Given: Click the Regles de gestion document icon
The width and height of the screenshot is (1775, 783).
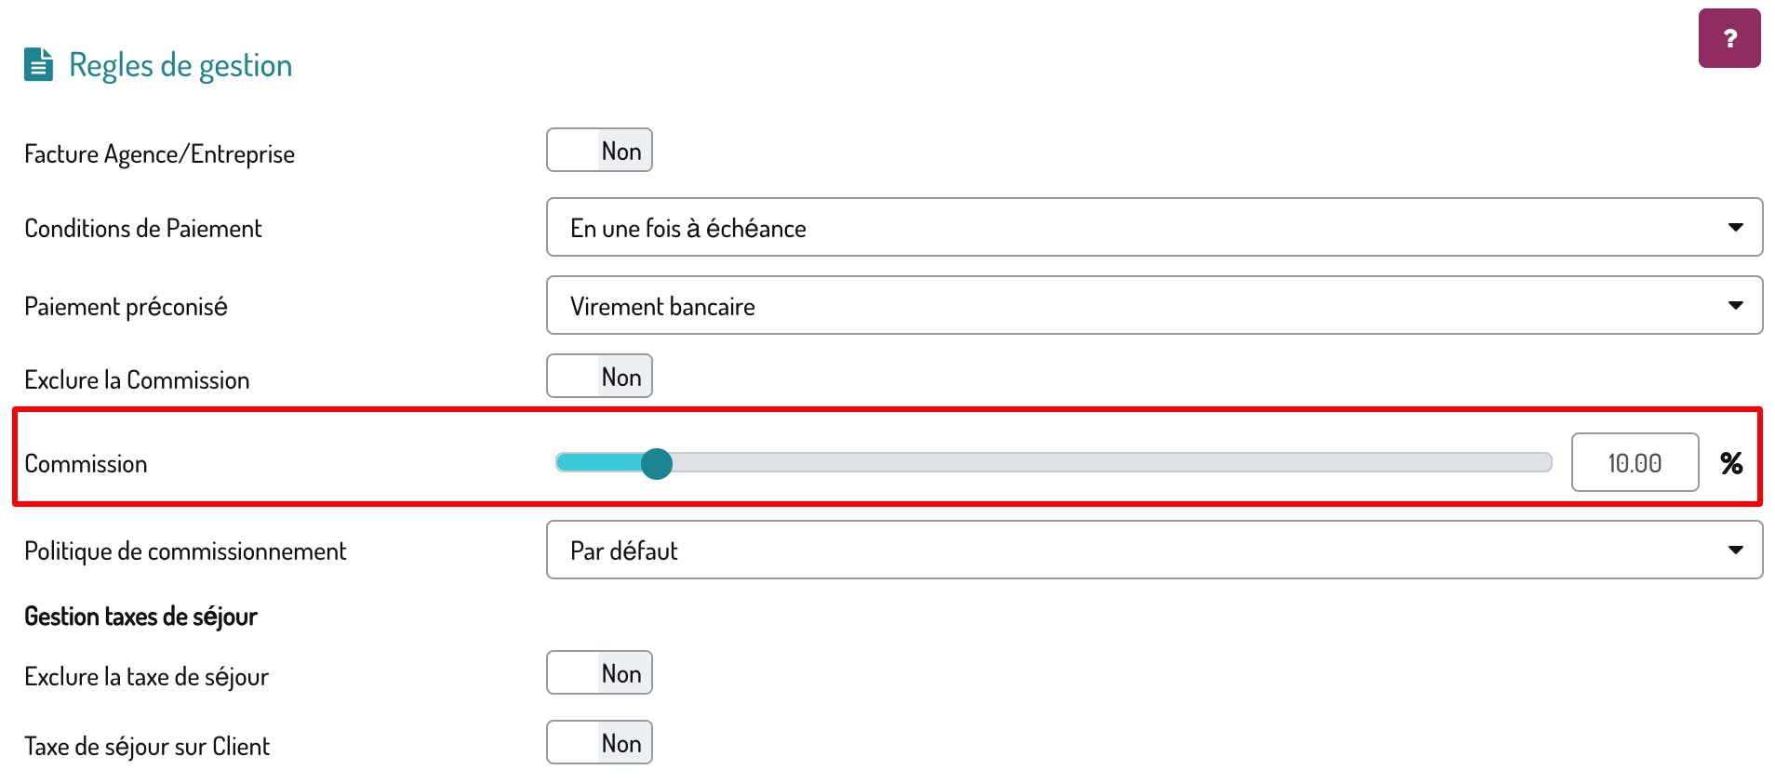Looking at the screenshot, I should click(x=38, y=65).
